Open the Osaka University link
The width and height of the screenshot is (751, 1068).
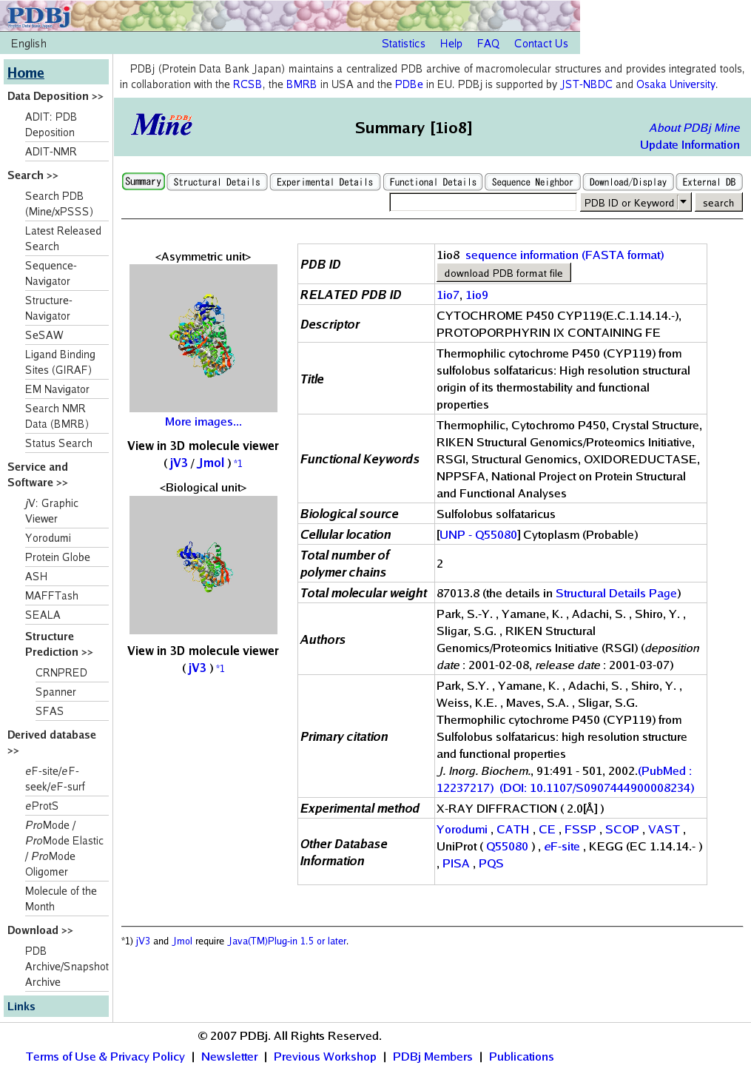point(676,84)
